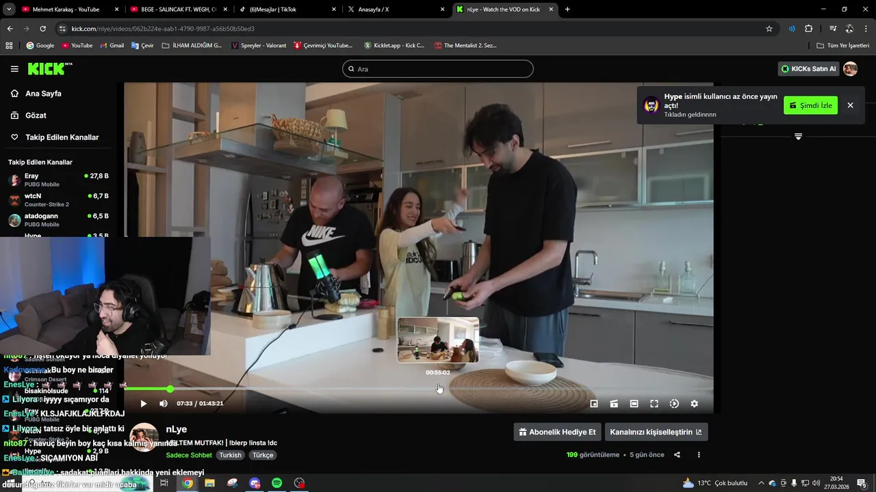Click the Türkçe tag
This screenshot has width=876, height=492.
[x=262, y=455]
